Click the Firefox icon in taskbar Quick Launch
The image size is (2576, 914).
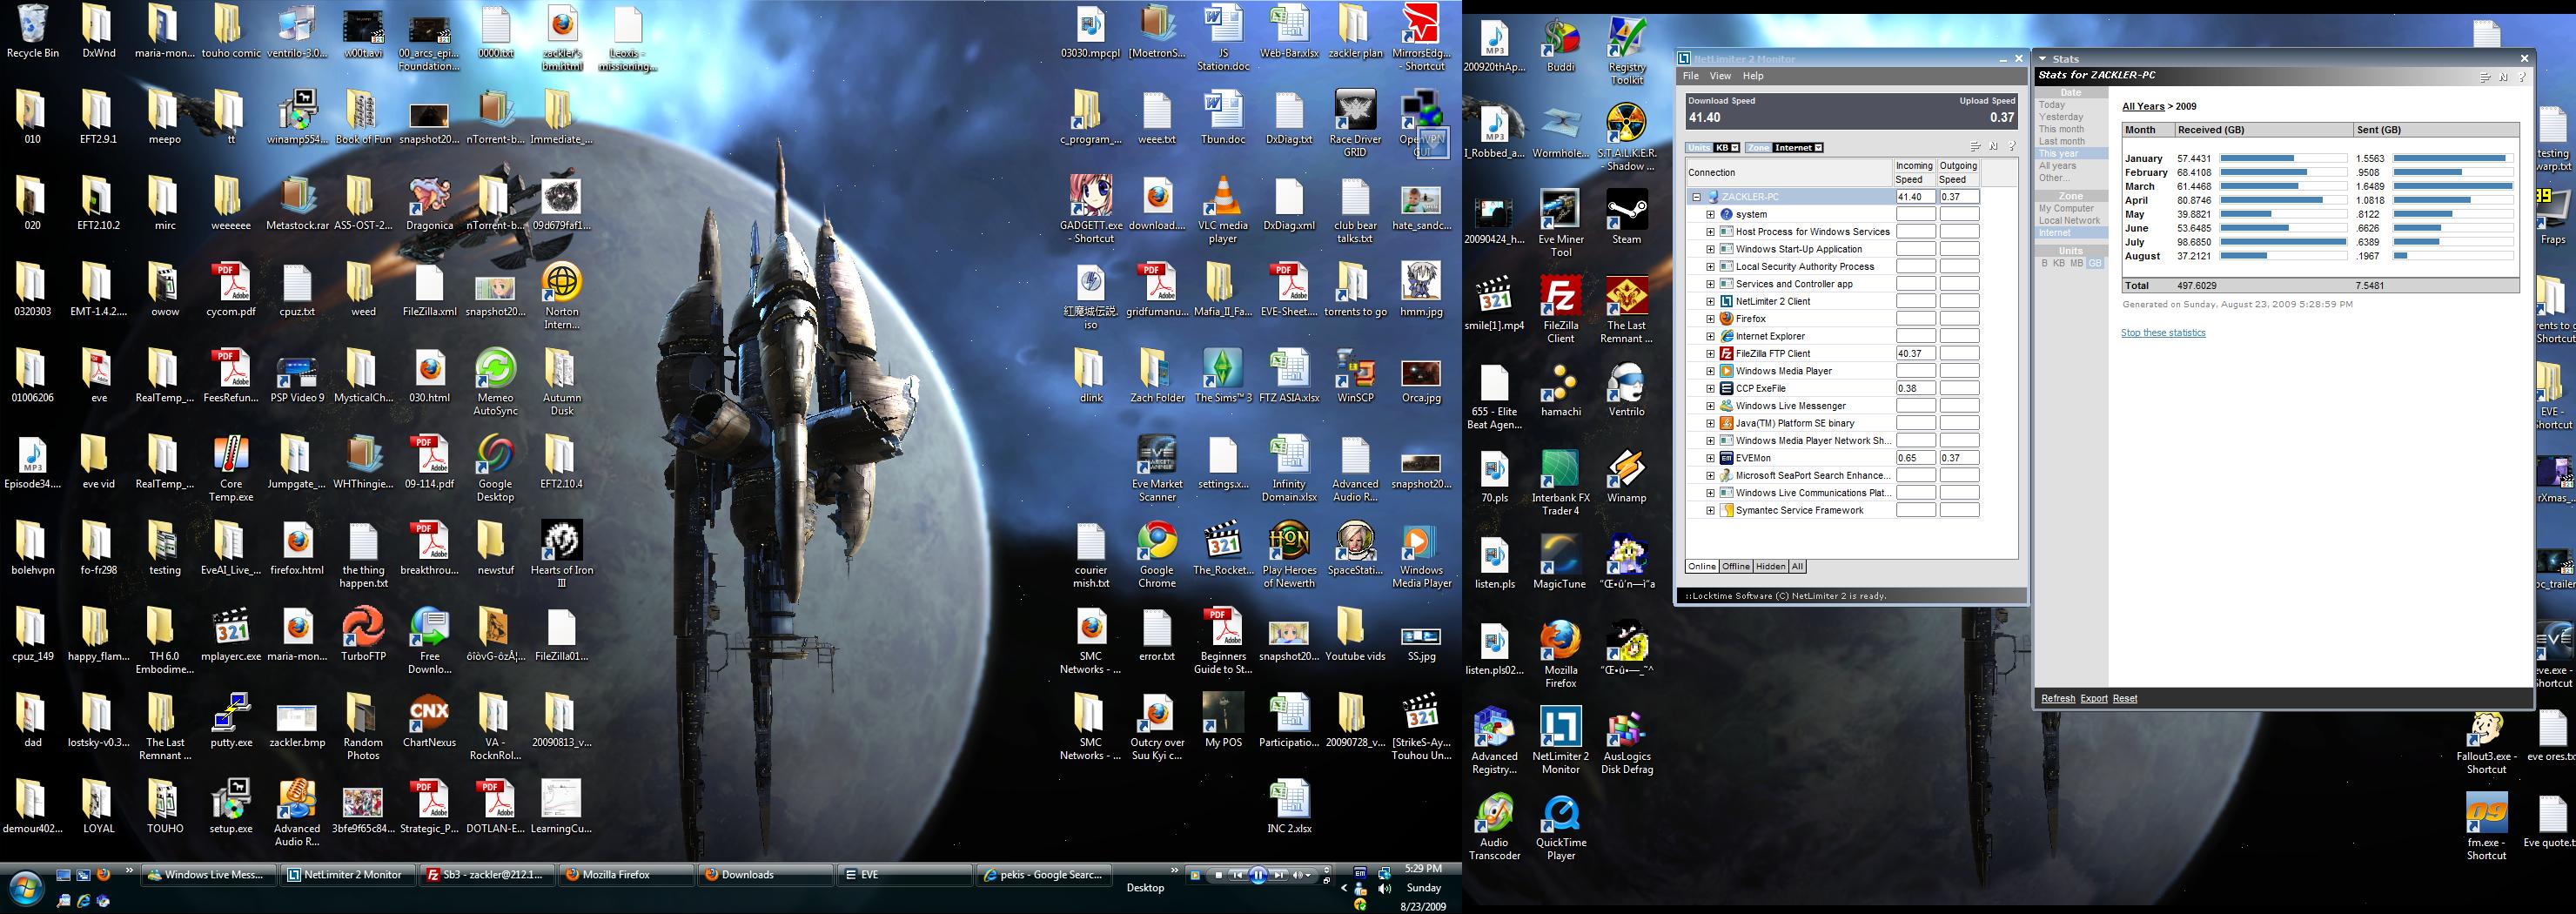coord(103,875)
